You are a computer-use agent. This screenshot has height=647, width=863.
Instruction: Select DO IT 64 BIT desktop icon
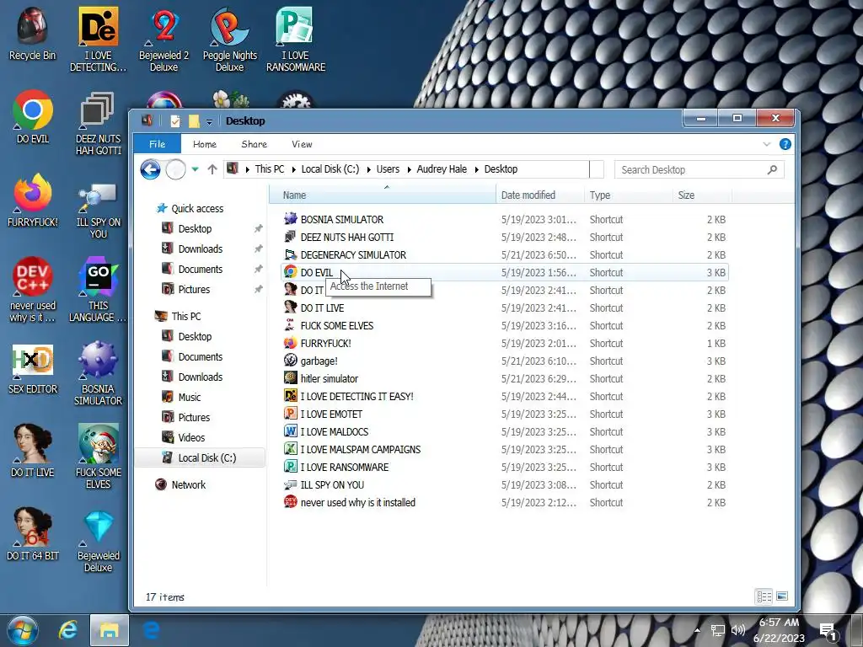click(x=33, y=535)
